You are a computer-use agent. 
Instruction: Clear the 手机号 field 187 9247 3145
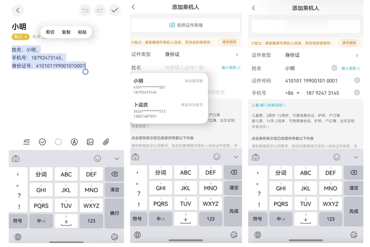point(357,93)
